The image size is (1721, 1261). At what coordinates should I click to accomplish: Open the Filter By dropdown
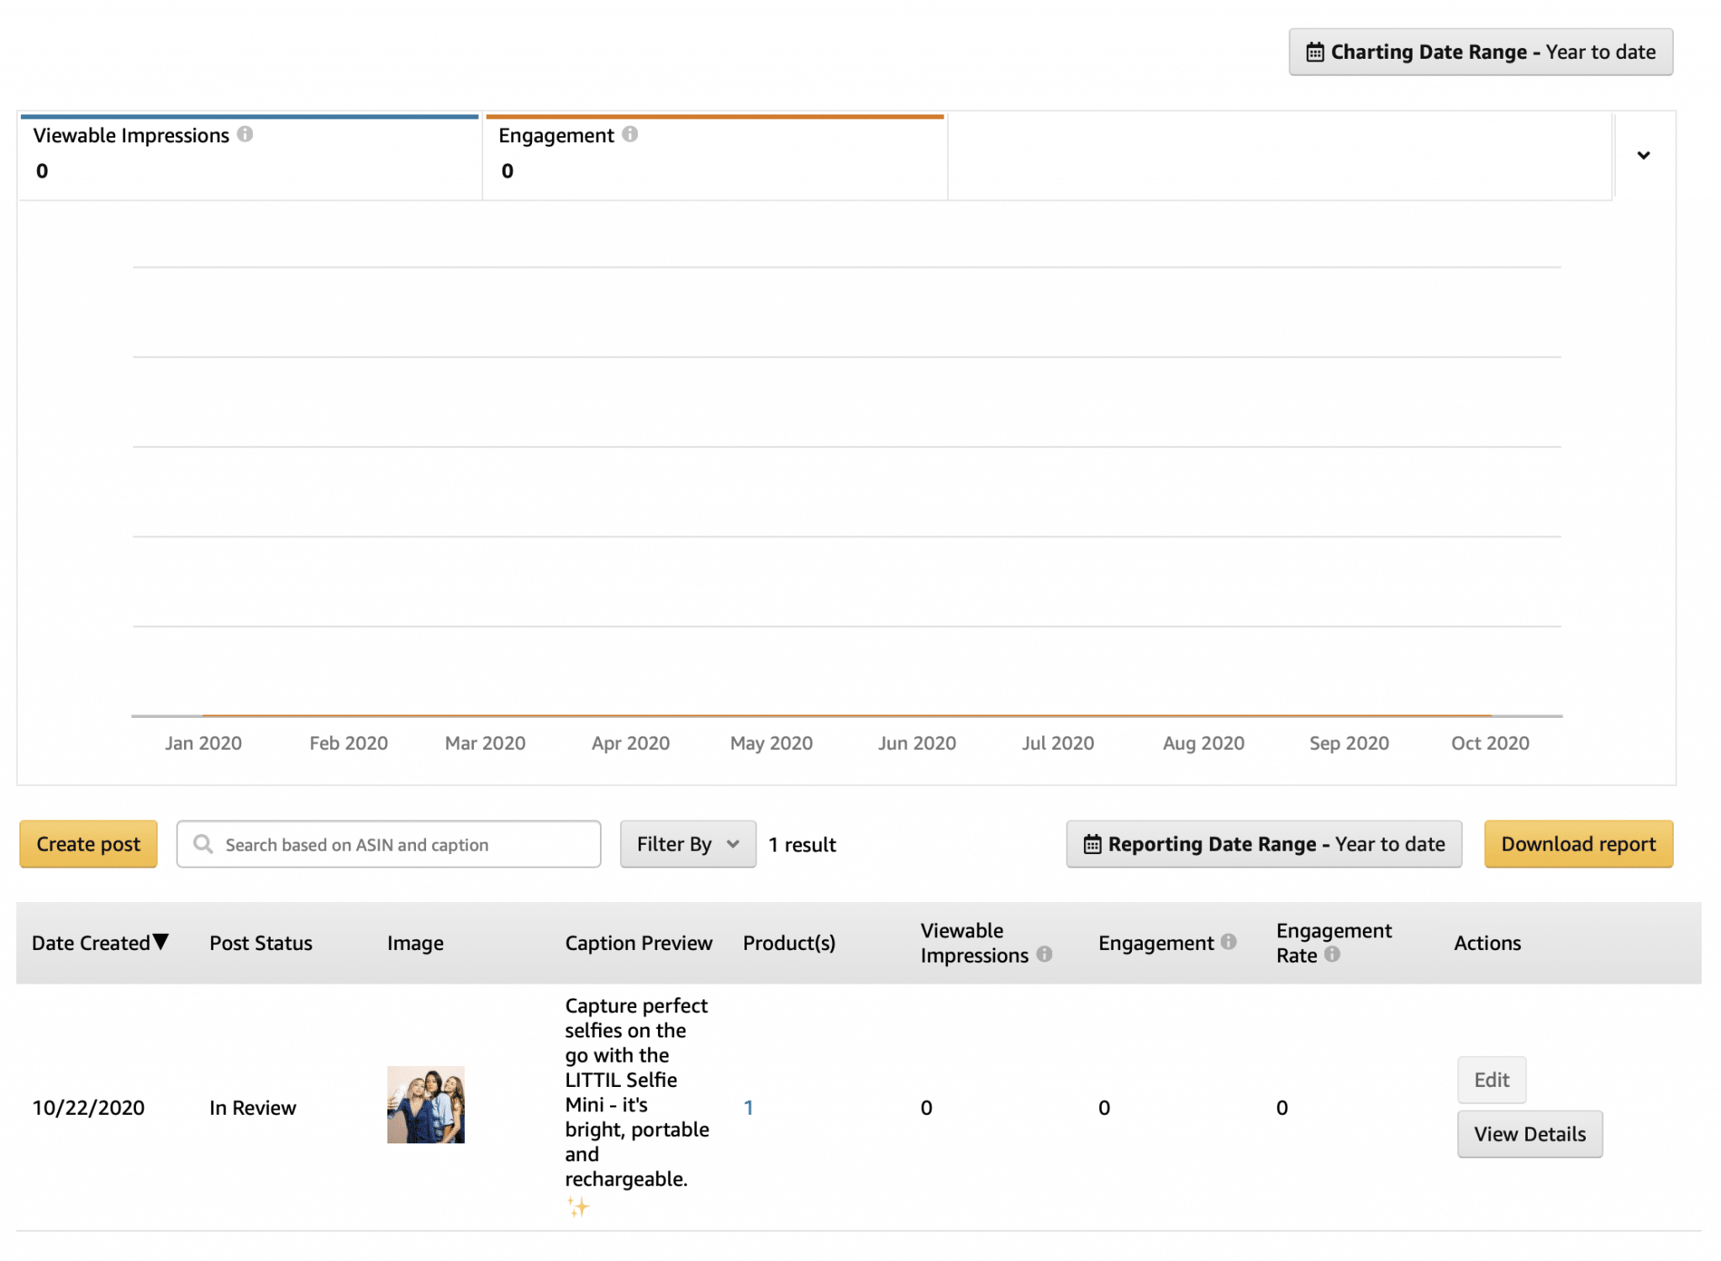[687, 844]
